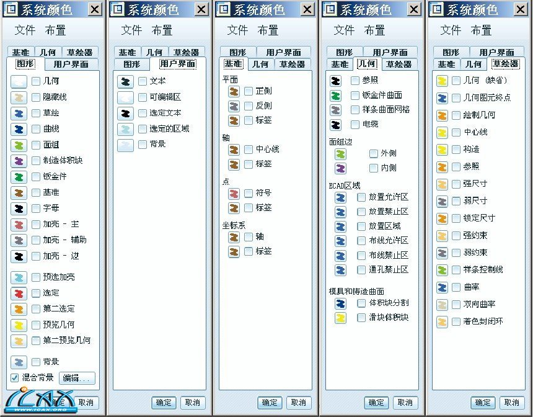Click 确定 in the third dialog
Image resolution: width=533 pixels, height=417 pixels.
coord(270,403)
